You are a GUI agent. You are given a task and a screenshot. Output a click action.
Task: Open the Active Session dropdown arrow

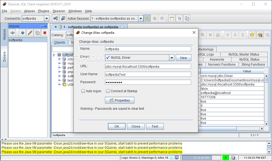[141, 18]
